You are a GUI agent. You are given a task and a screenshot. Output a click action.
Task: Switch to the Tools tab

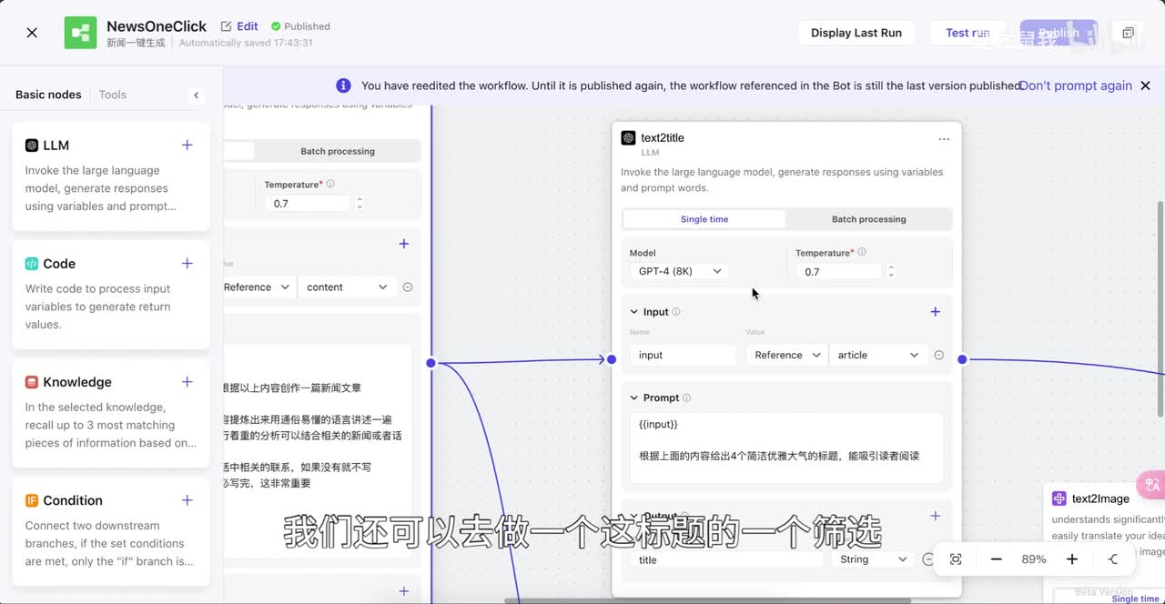click(x=113, y=95)
